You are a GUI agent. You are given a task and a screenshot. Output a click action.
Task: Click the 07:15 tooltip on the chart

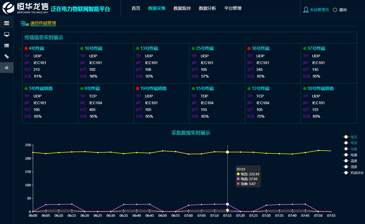248,176
